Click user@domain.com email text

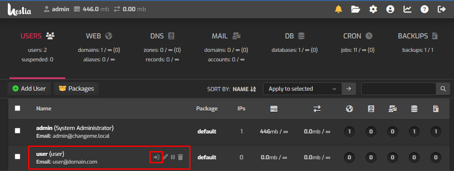coord(75,162)
